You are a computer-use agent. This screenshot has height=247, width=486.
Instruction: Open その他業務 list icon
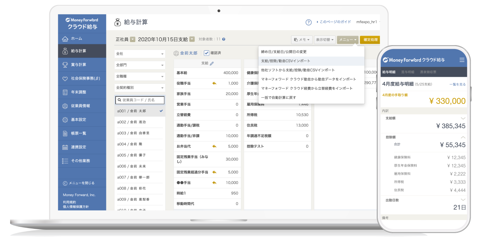point(65,161)
